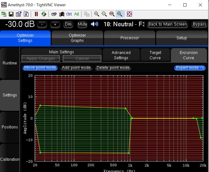Toggle the Mute button

(82, 24)
